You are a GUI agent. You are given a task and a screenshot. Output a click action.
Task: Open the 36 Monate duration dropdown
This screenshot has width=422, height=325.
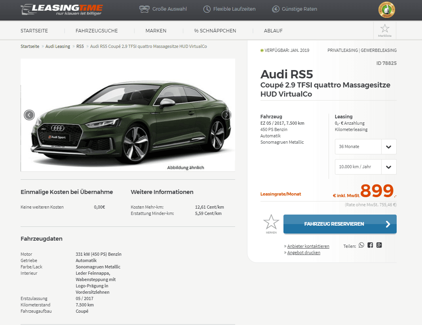click(365, 146)
